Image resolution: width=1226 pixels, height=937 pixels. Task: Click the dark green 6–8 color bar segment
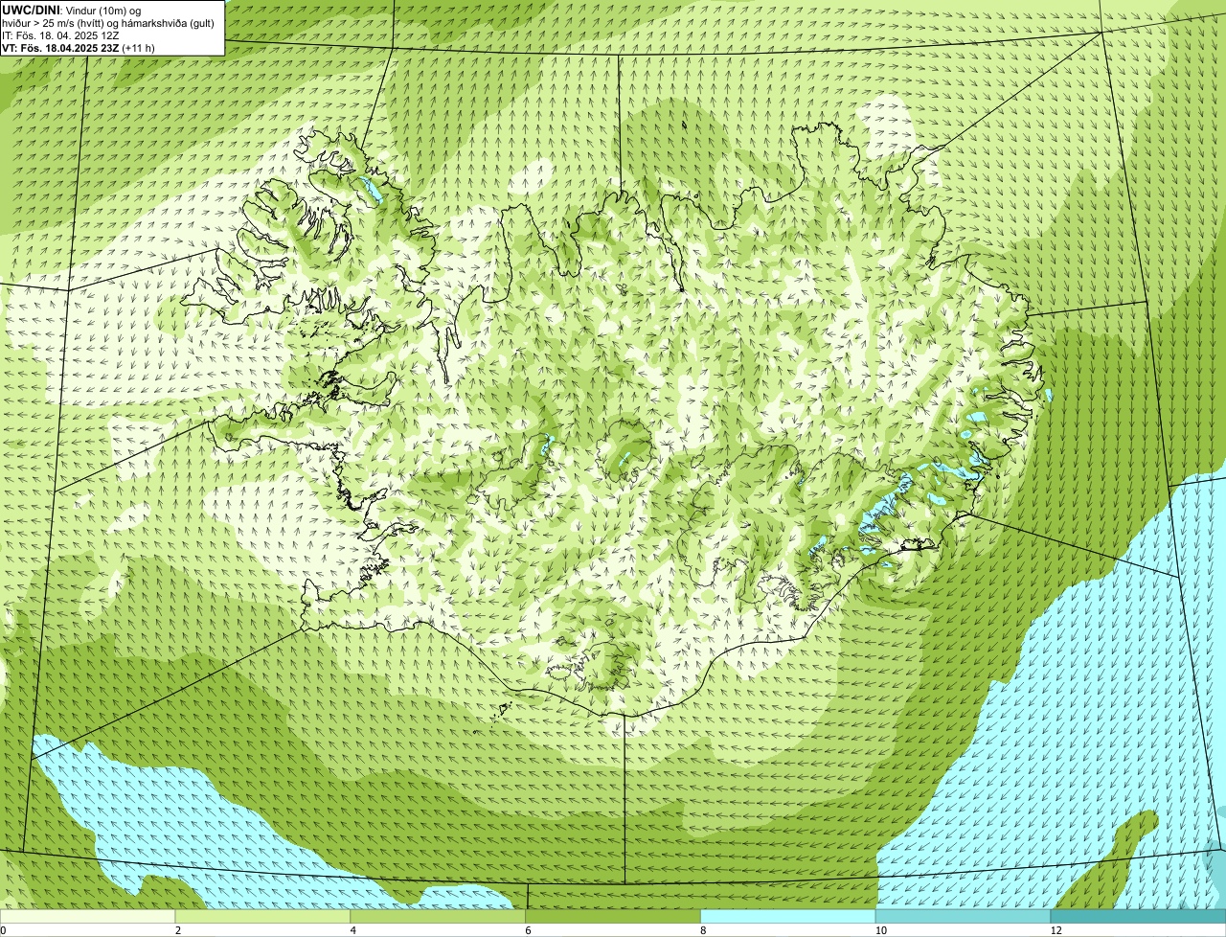[x=613, y=916]
